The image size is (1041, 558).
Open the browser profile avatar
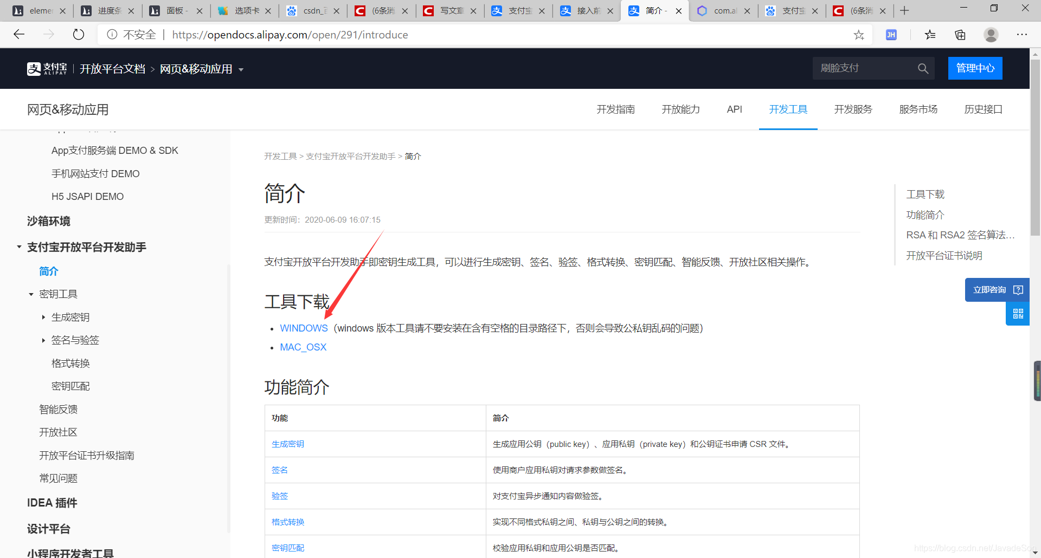click(x=991, y=35)
